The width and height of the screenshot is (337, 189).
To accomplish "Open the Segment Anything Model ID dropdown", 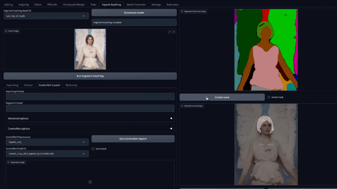I will [46, 16].
